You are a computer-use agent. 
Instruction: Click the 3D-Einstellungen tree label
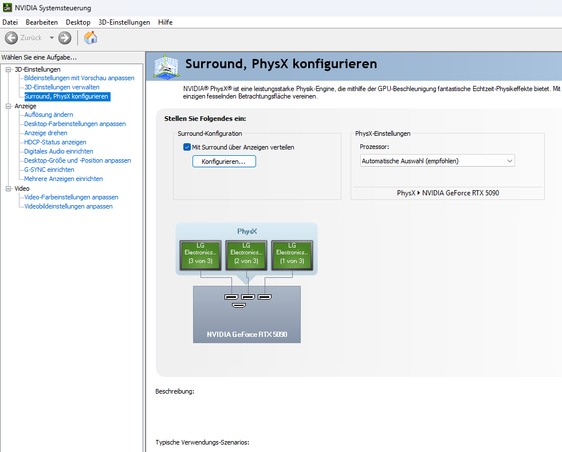[37, 69]
